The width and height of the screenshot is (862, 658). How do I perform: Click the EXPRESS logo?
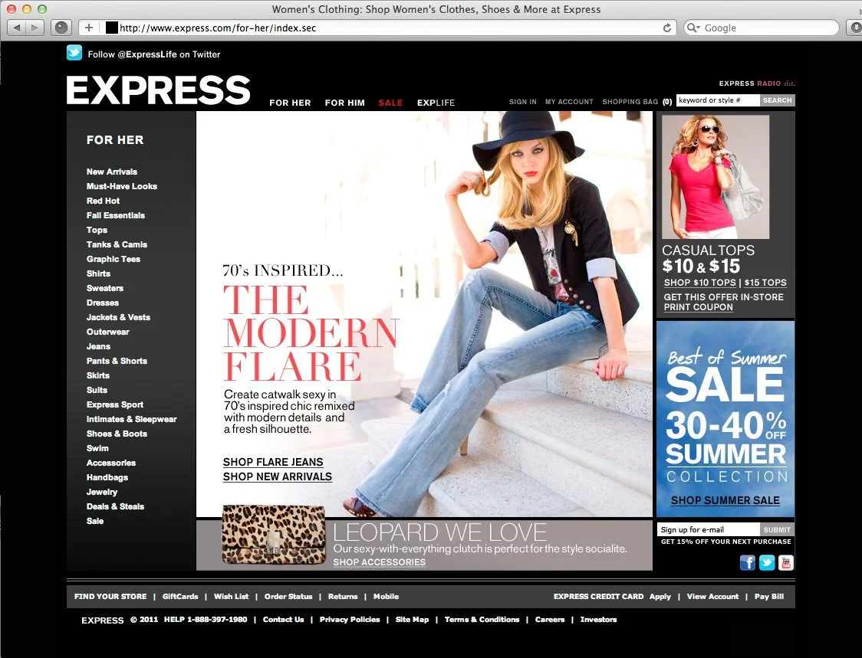point(158,90)
